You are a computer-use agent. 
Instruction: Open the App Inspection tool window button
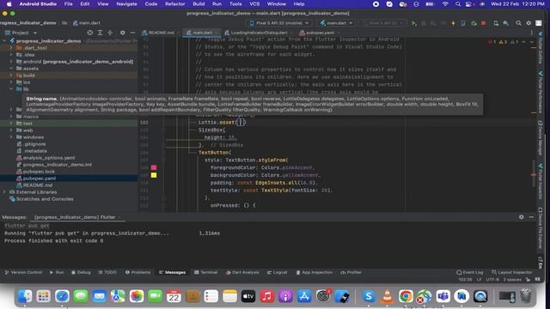point(314,272)
